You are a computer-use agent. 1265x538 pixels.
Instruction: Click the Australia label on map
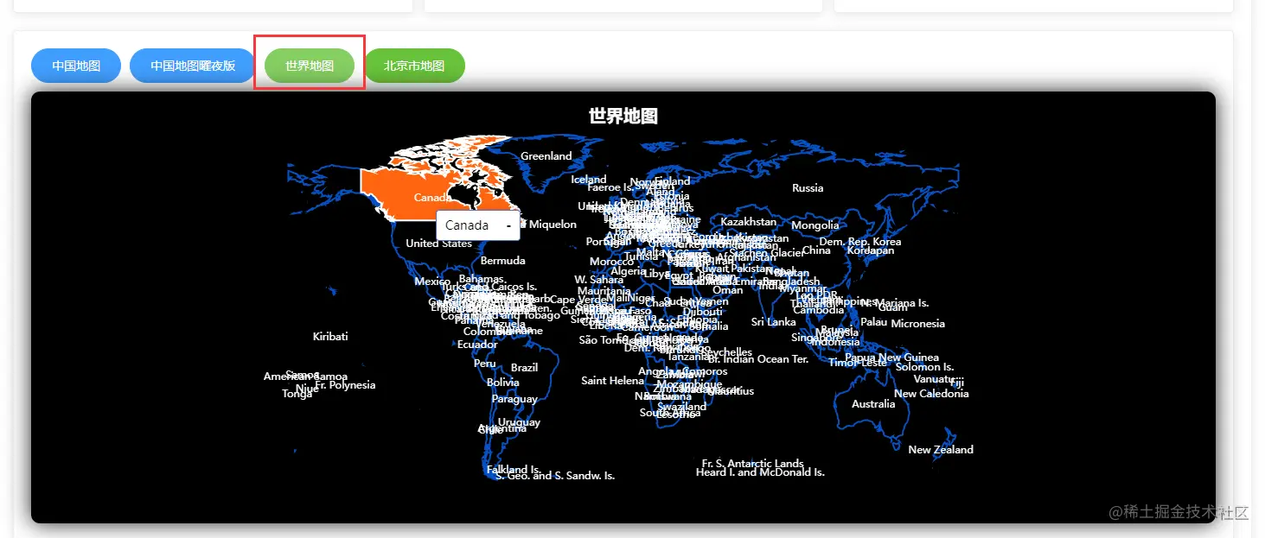873,404
